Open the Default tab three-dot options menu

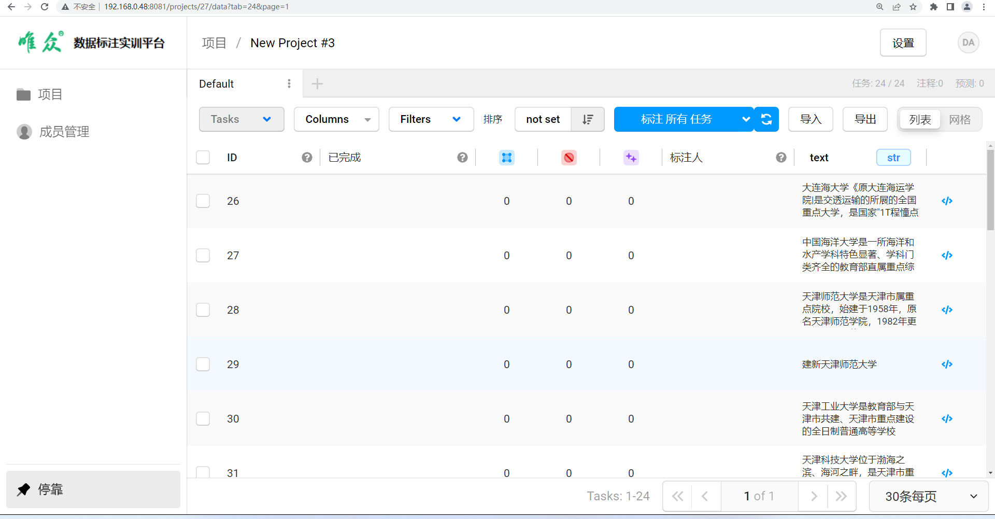coord(289,83)
